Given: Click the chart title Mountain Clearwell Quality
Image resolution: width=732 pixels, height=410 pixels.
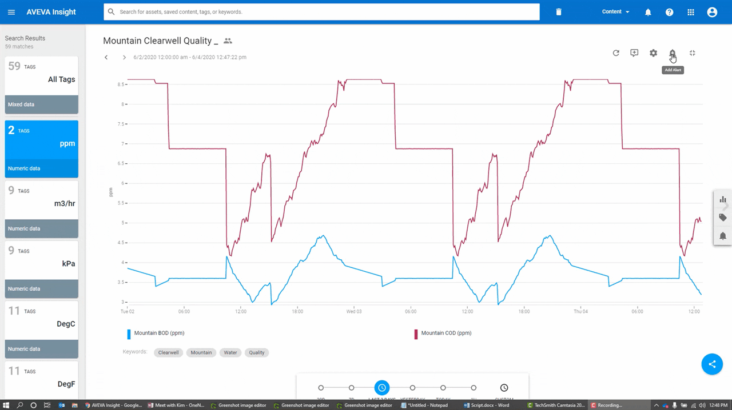Looking at the screenshot, I should click(161, 41).
